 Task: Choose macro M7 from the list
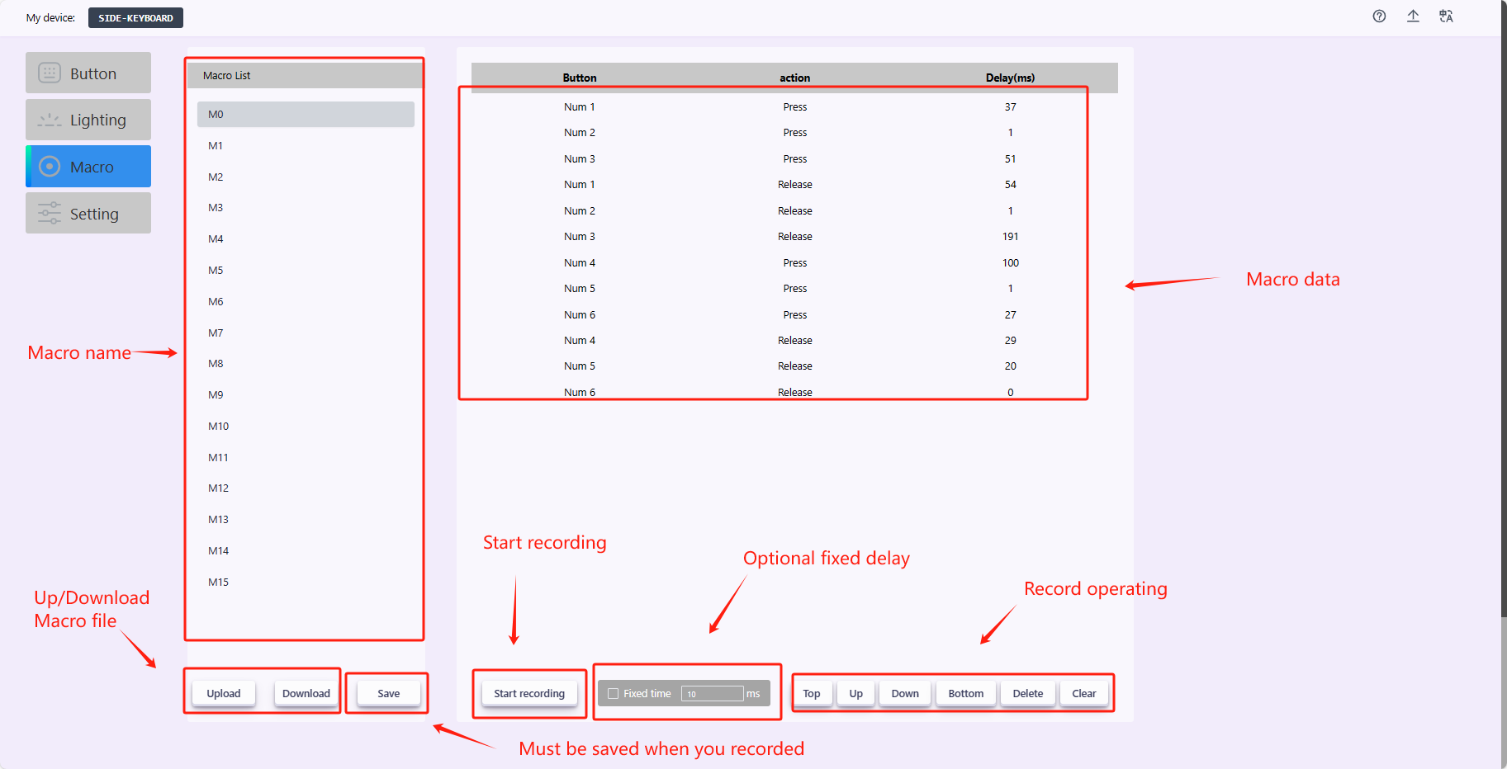point(216,333)
